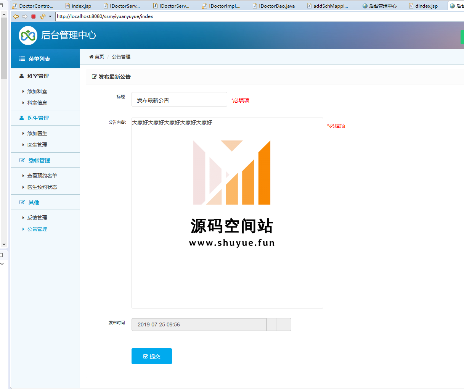Viewport: 464px width, 389px height.
Task: Click the 其他 section header
Action: point(45,202)
